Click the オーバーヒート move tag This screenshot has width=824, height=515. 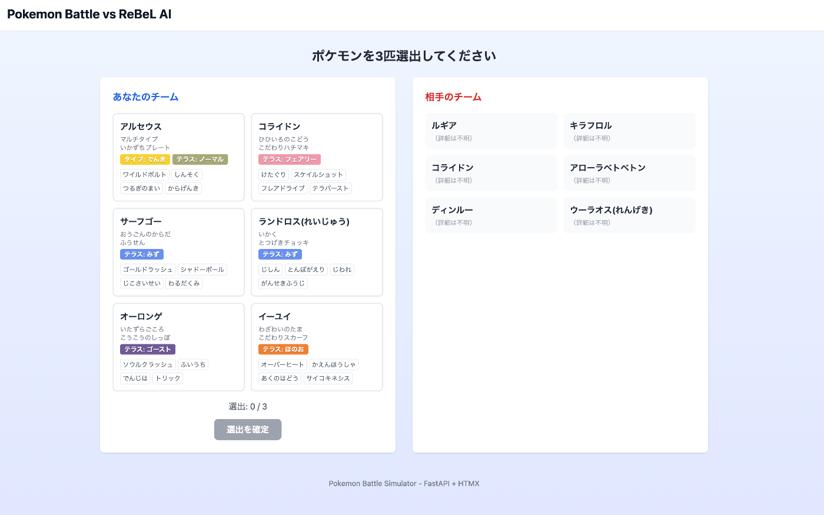pos(283,364)
